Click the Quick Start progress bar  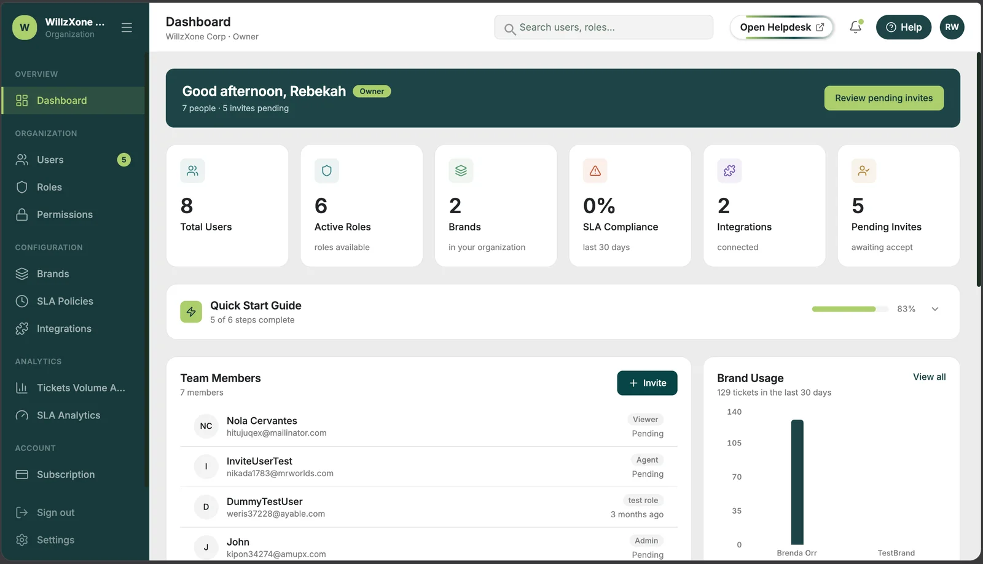[850, 309]
